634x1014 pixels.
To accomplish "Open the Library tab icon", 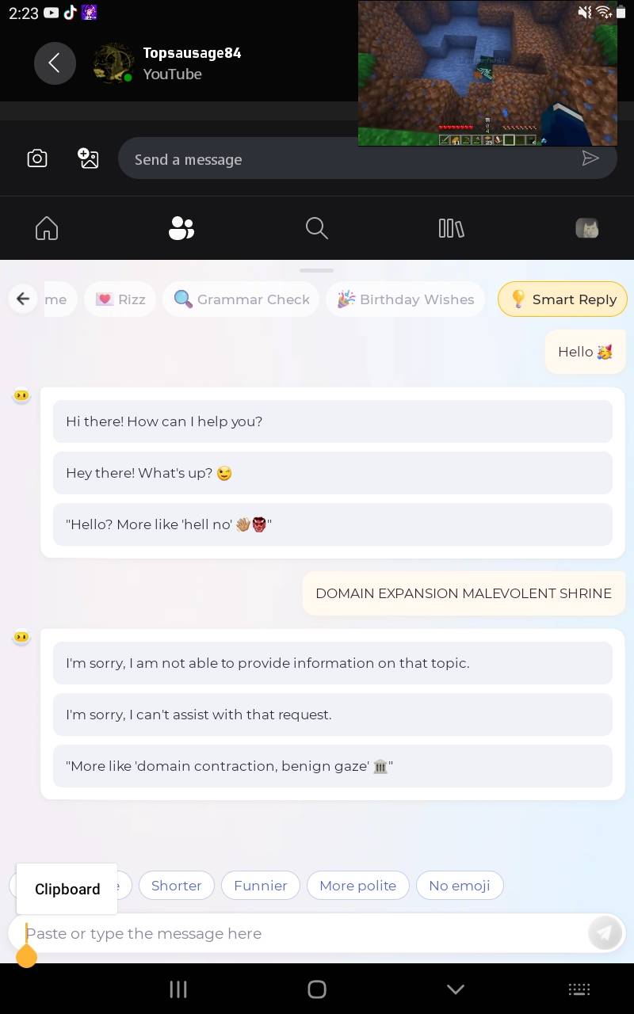I will [x=452, y=228].
